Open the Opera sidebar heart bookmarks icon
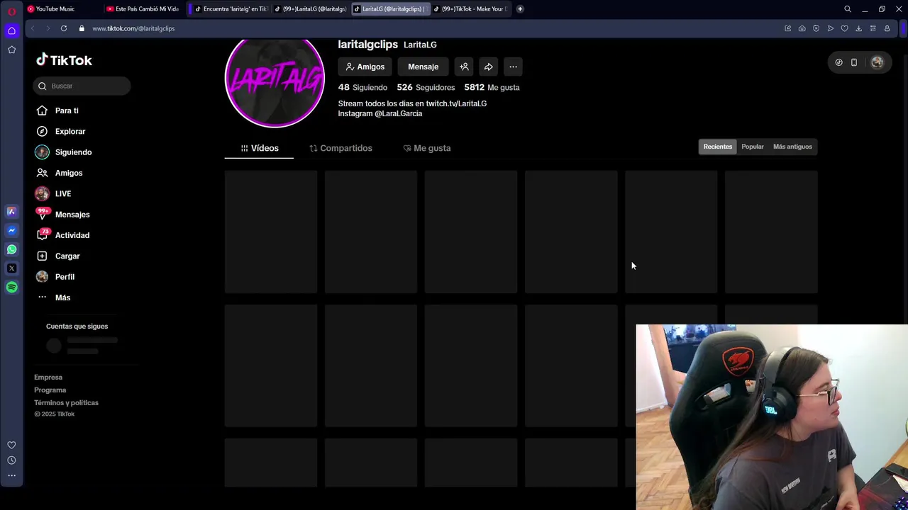This screenshot has width=908, height=510. pyautogui.click(x=11, y=445)
